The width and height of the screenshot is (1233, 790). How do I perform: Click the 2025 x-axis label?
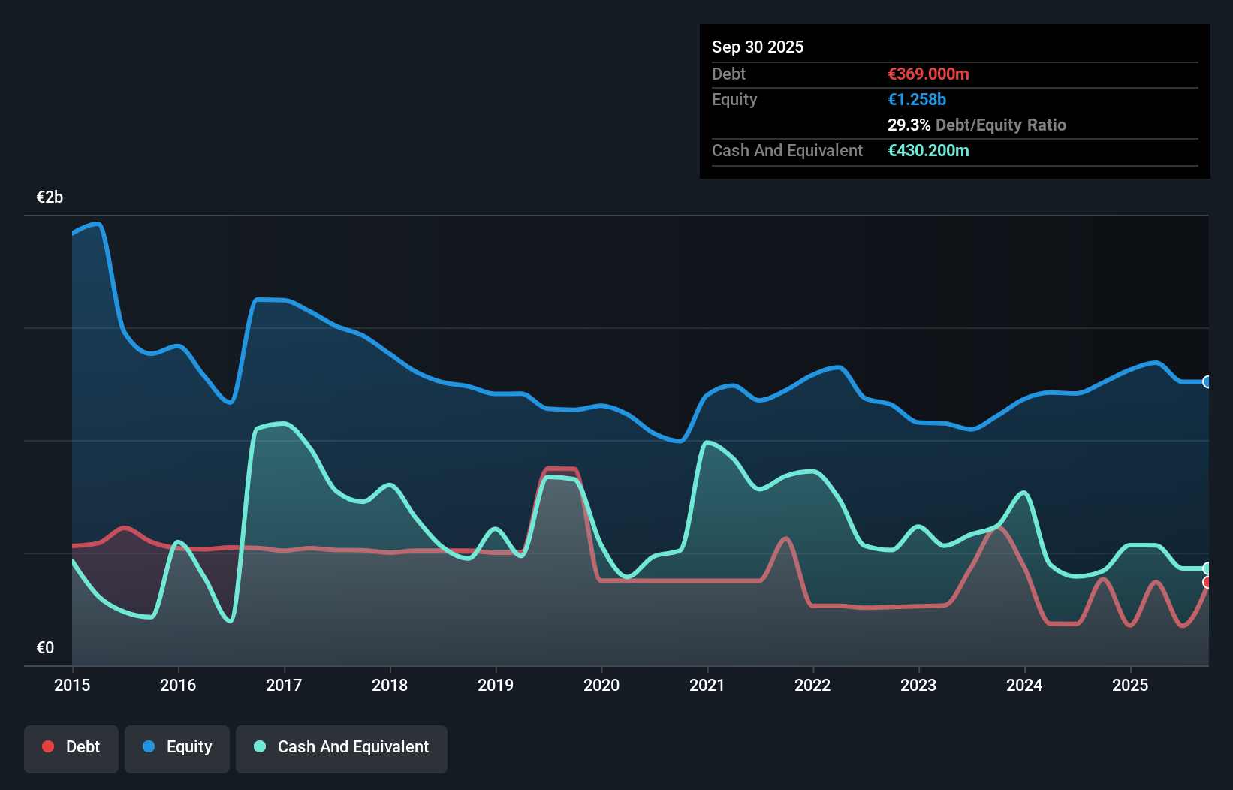click(1130, 685)
